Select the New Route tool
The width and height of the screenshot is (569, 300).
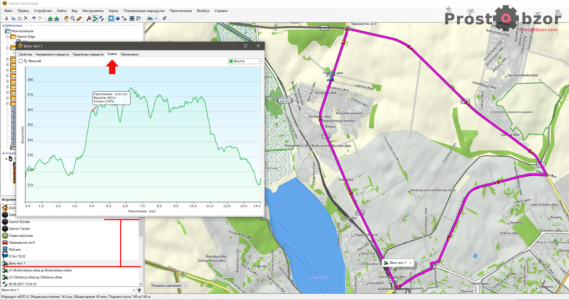click(x=95, y=18)
